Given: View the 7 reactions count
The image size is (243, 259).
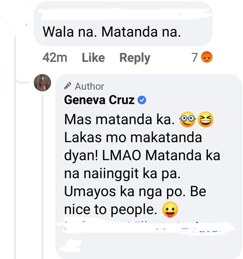Looking at the screenshot, I should (194, 58).
